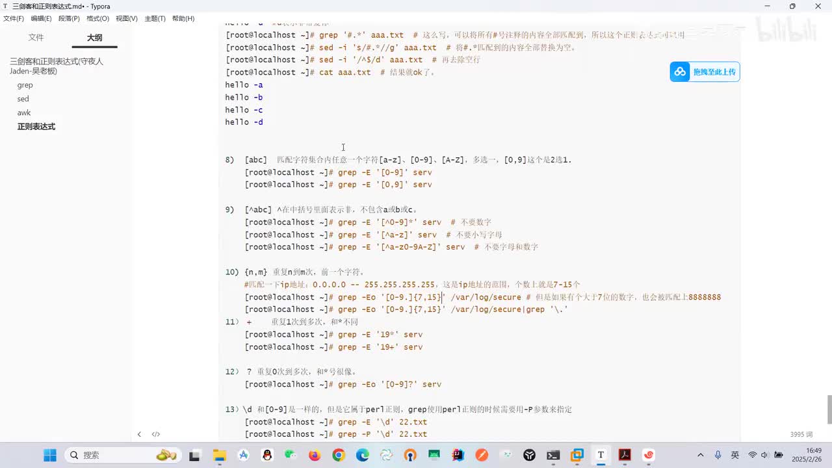832x468 pixels.
Task: Toggle source code mode icon
Action: click(156, 434)
